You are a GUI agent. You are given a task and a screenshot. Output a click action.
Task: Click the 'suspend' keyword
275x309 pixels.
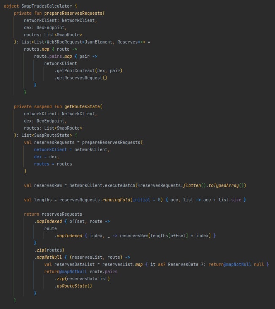[43, 107]
